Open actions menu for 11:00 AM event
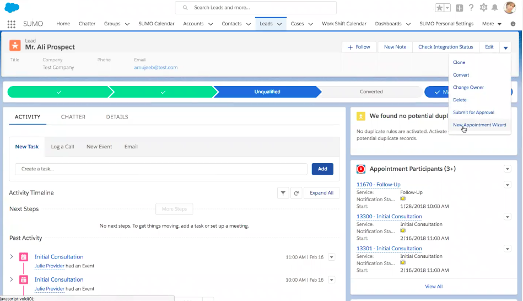This screenshot has height=301, width=523. (332, 257)
